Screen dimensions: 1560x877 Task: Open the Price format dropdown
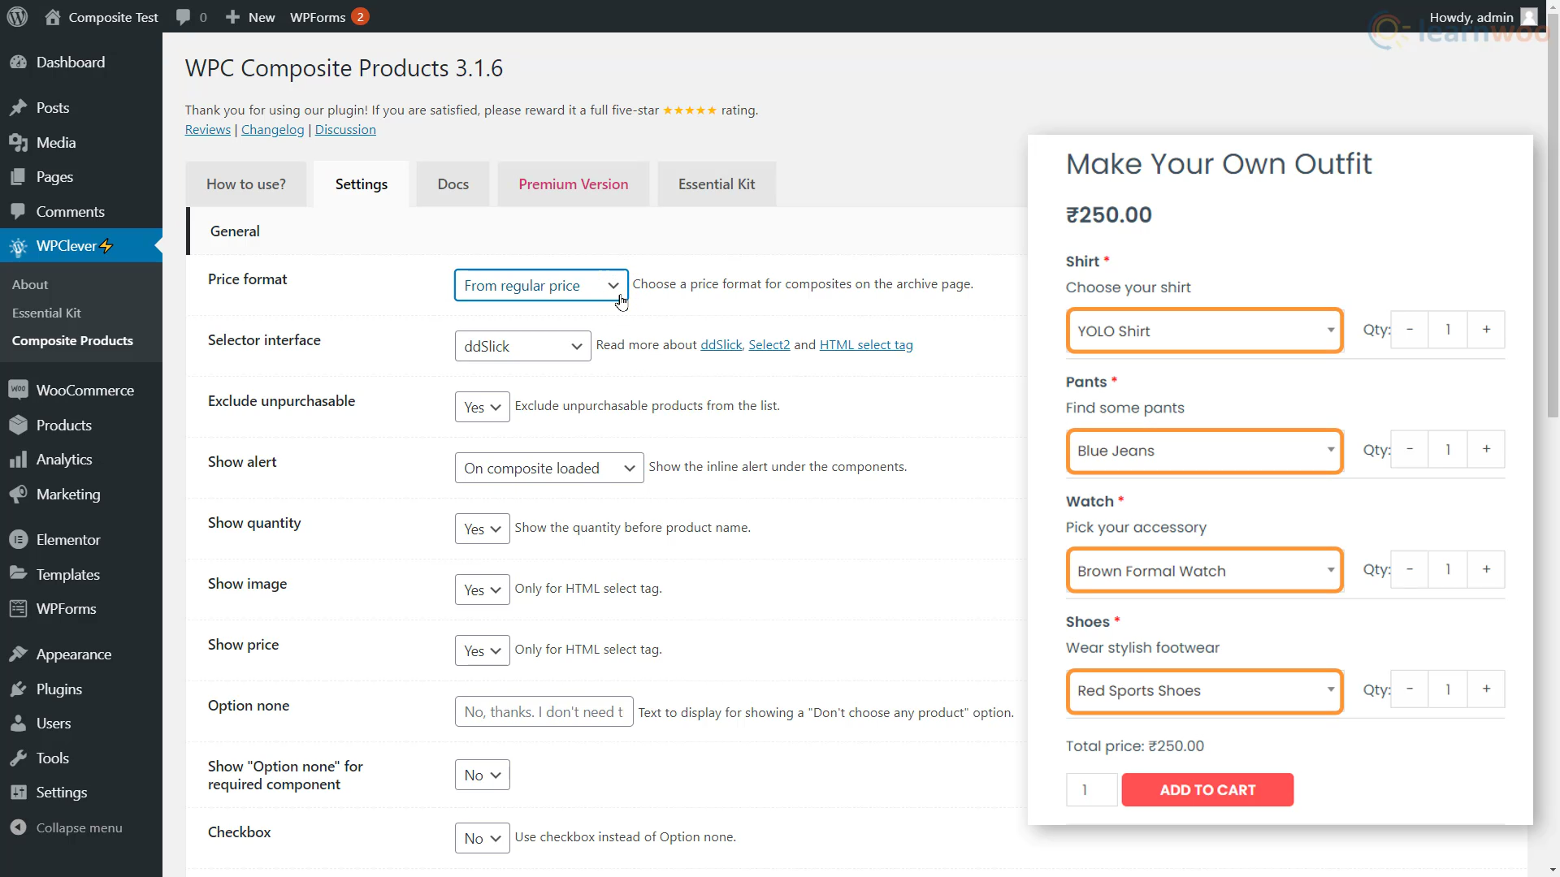[x=541, y=285]
